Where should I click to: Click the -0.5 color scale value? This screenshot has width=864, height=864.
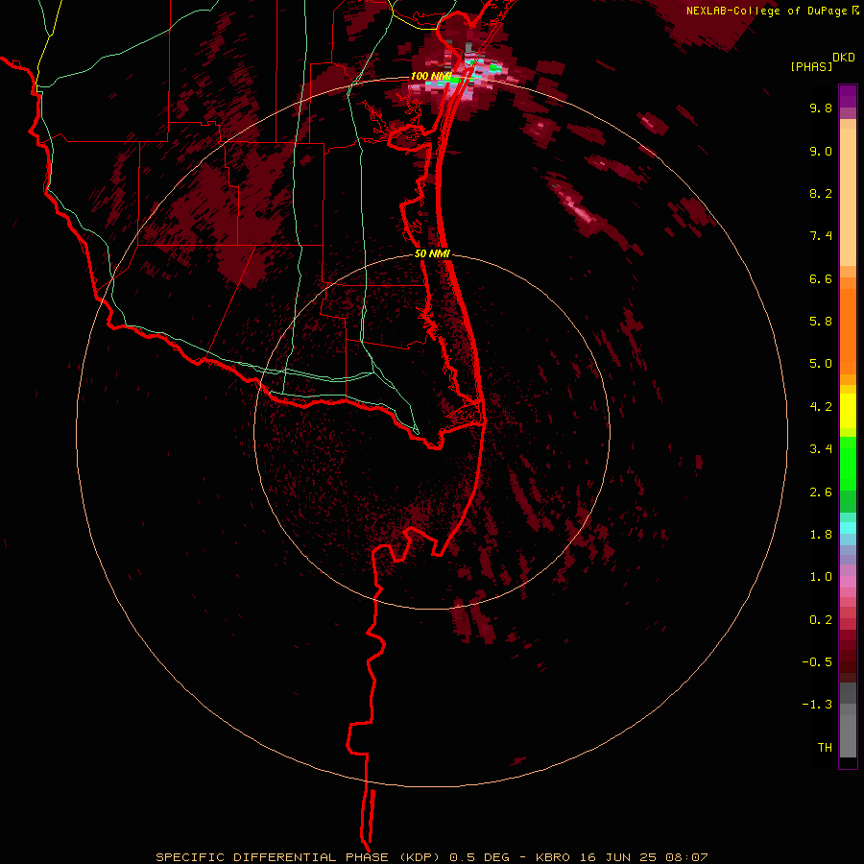(x=817, y=662)
